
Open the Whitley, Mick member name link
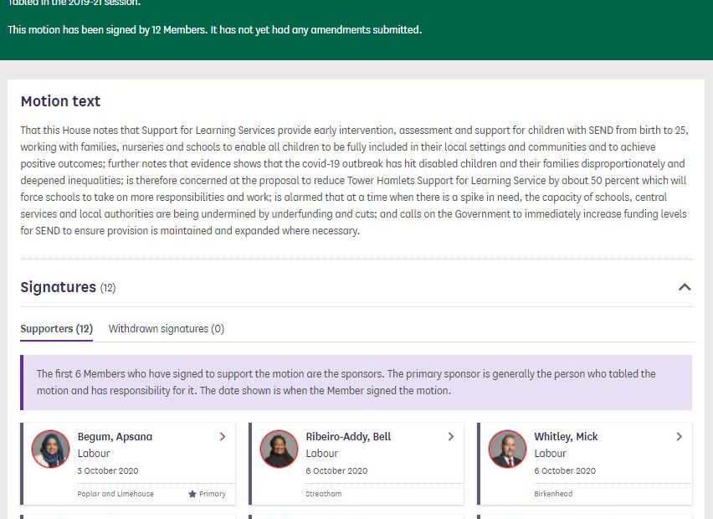tap(566, 436)
